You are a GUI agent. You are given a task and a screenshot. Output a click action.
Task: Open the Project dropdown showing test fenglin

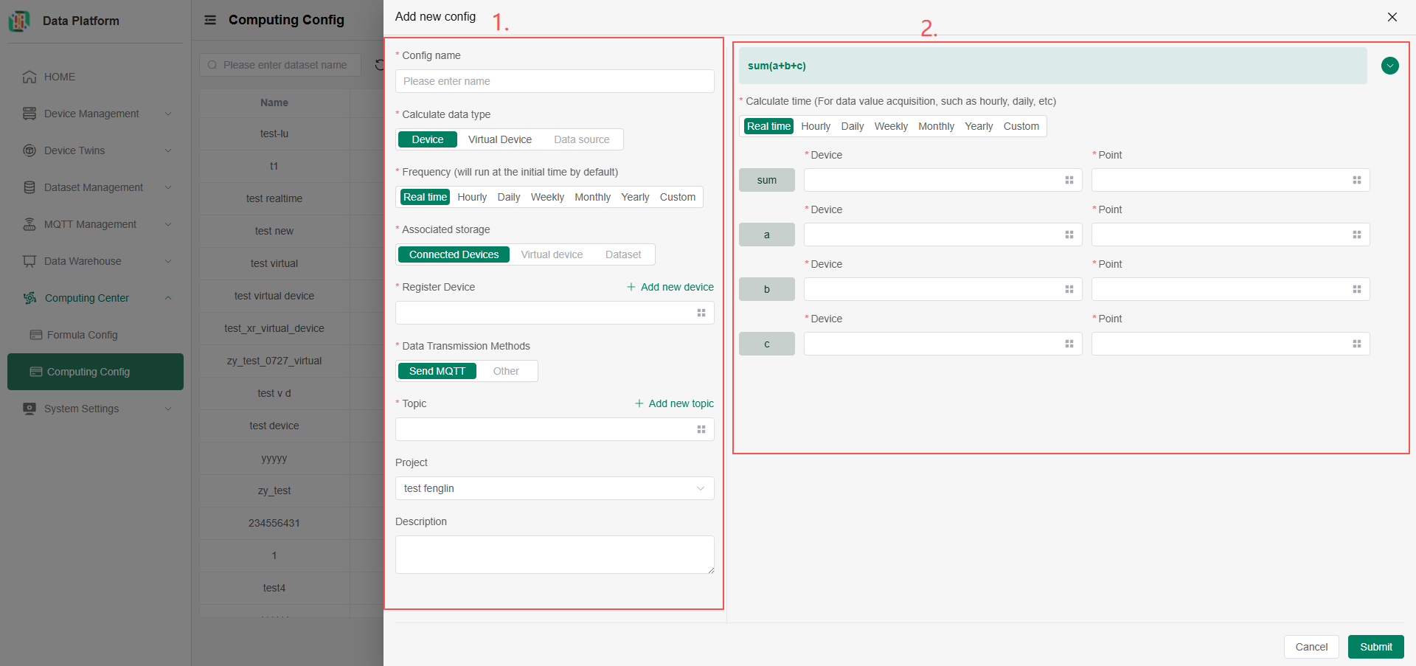tap(554, 488)
